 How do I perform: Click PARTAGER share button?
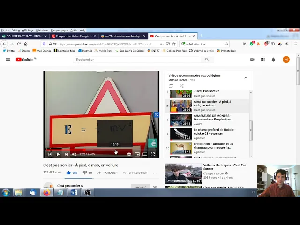point(107,173)
